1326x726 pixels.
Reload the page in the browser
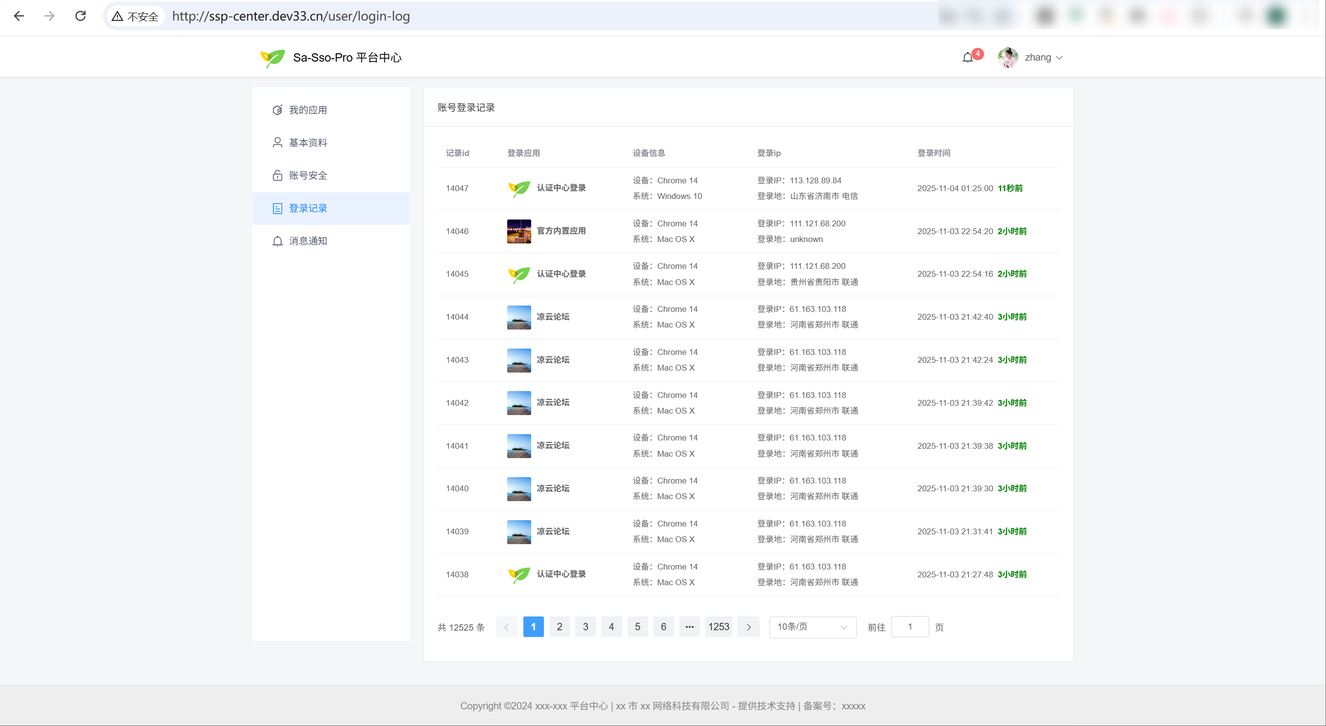click(80, 16)
